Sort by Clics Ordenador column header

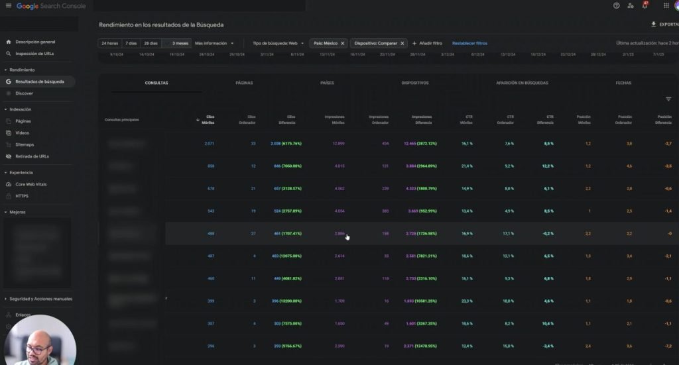click(247, 120)
